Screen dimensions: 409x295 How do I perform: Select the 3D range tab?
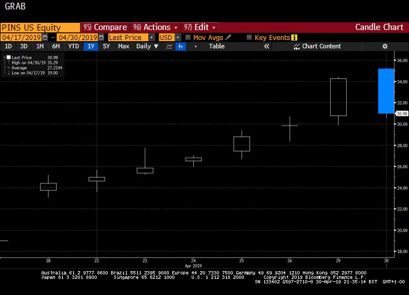(24, 47)
